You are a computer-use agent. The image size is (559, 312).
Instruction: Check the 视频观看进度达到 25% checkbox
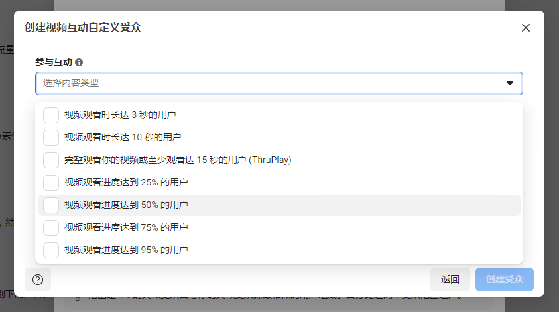51,182
